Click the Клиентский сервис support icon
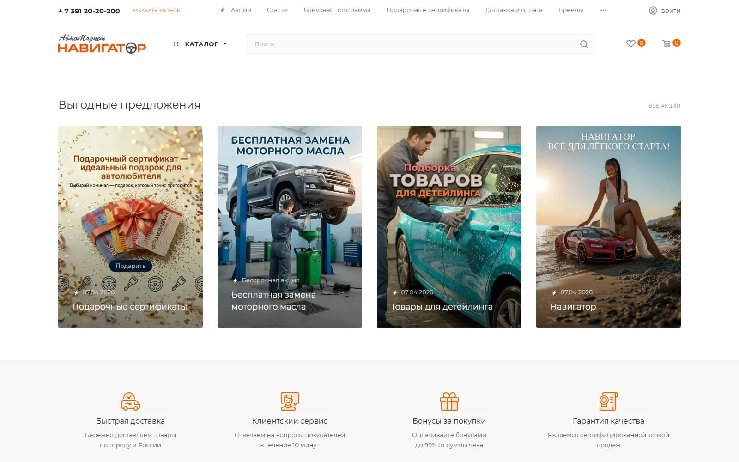This screenshot has width=739, height=462. pyautogui.click(x=290, y=401)
